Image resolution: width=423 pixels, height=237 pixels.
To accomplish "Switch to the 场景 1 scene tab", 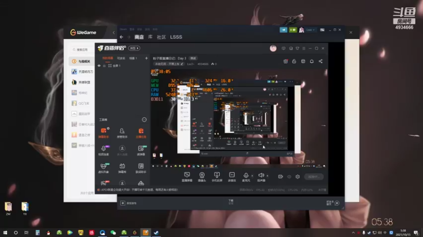I will (133, 58).
